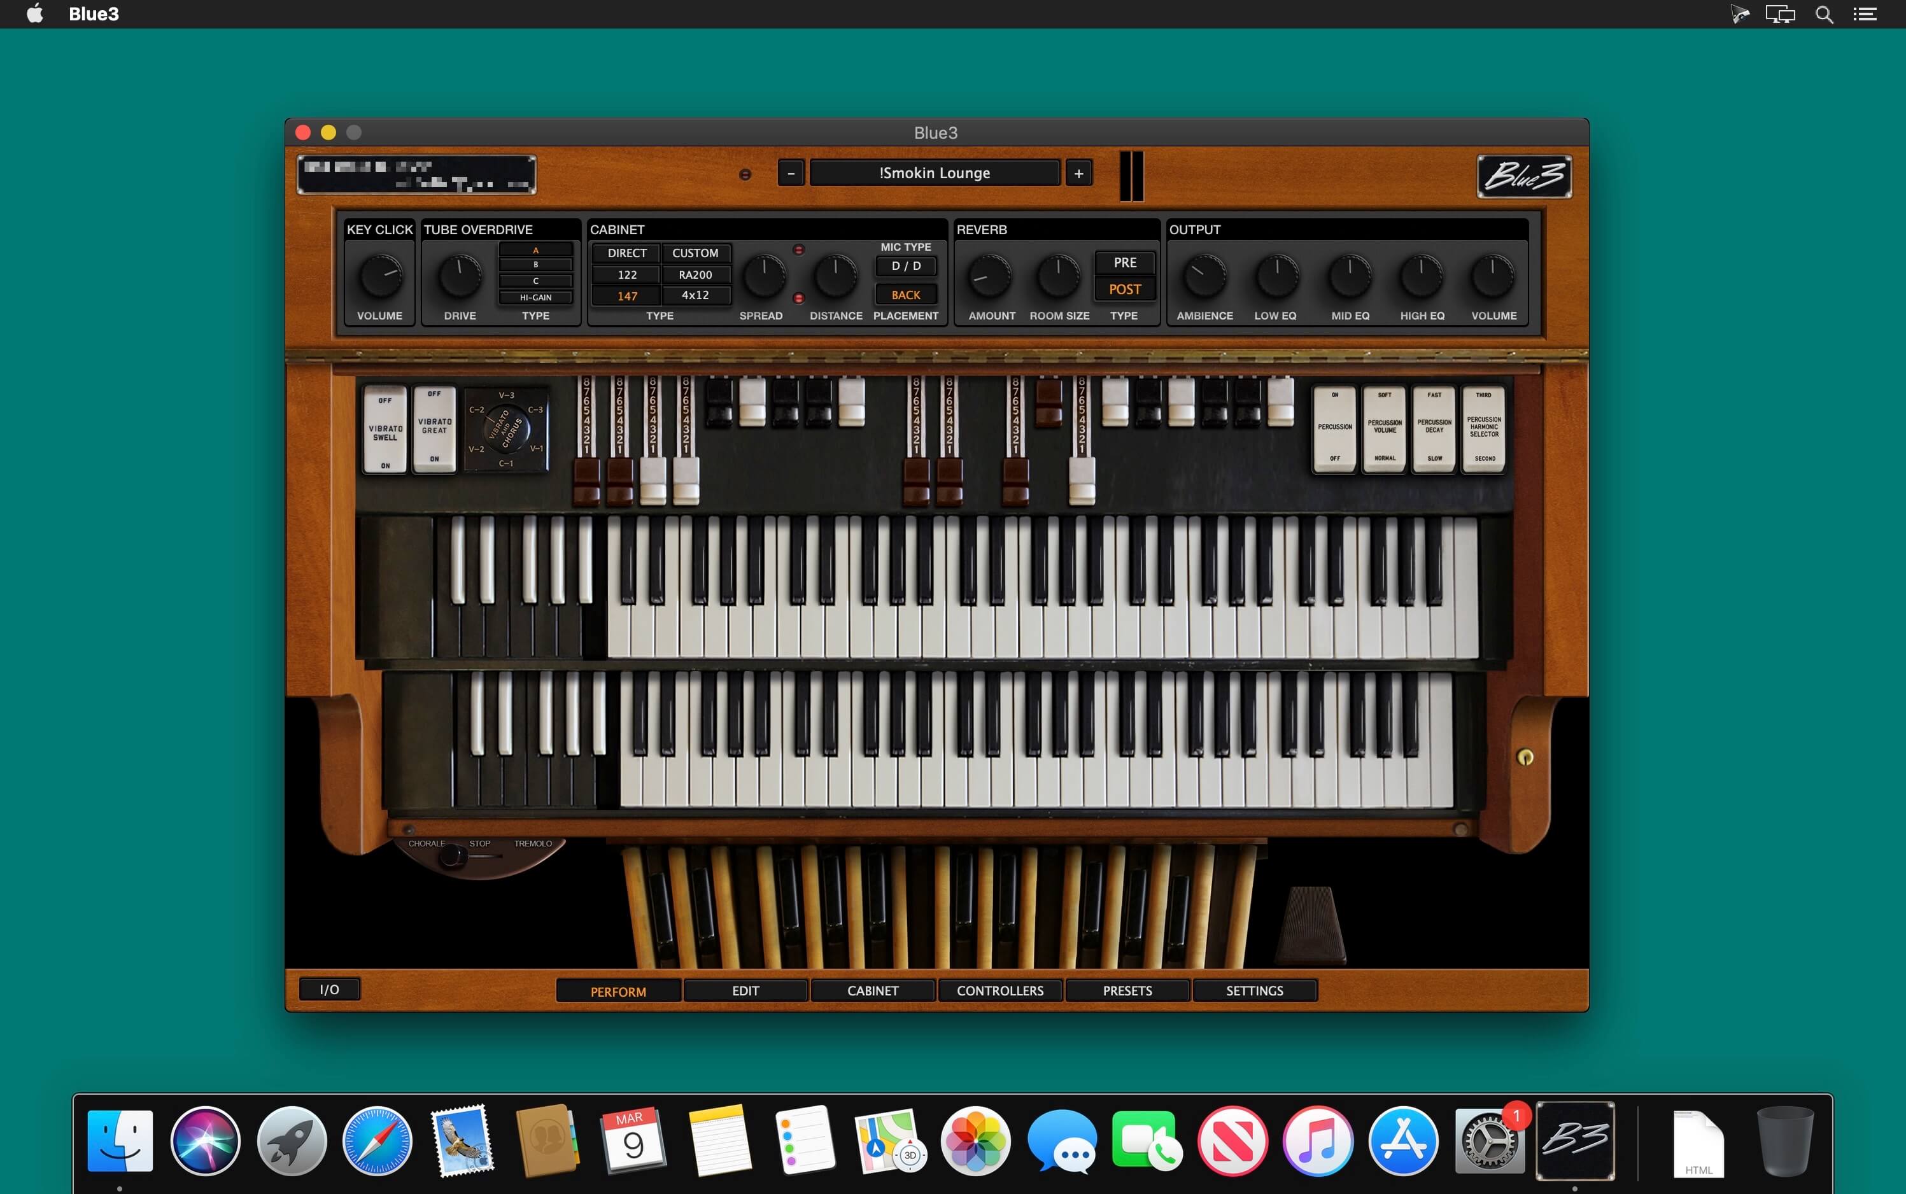The height and width of the screenshot is (1194, 1906).
Task: Set reverb type to POST
Action: (1125, 289)
